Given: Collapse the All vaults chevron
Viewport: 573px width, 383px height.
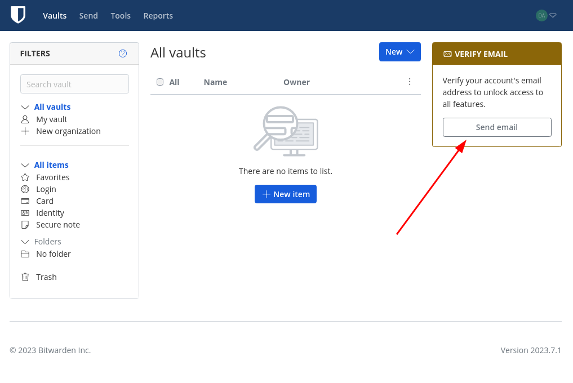Looking at the screenshot, I should [x=25, y=107].
